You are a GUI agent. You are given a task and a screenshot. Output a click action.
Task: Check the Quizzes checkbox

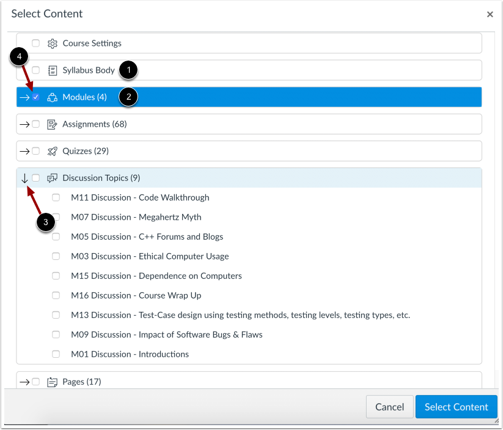36,150
